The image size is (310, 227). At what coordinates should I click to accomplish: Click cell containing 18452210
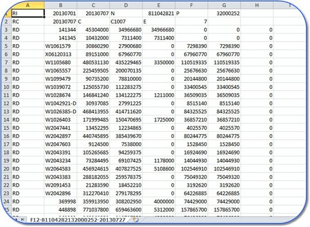[126, 185]
